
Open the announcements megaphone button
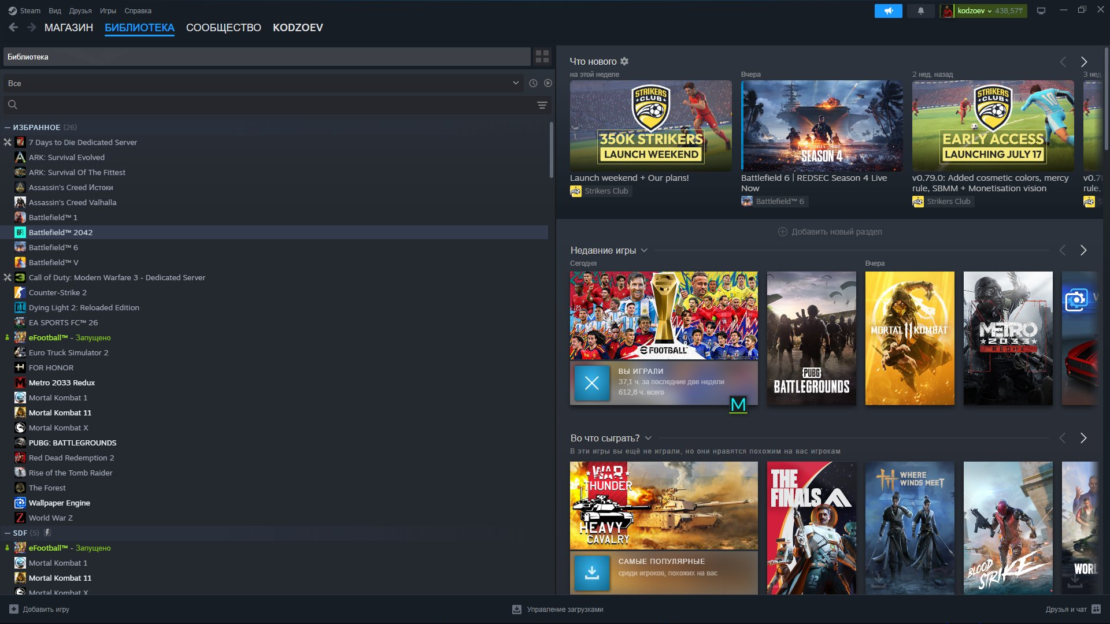click(889, 11)
